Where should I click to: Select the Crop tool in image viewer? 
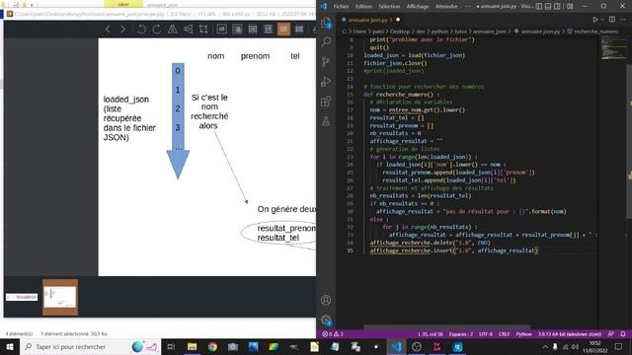click(203, 29)
